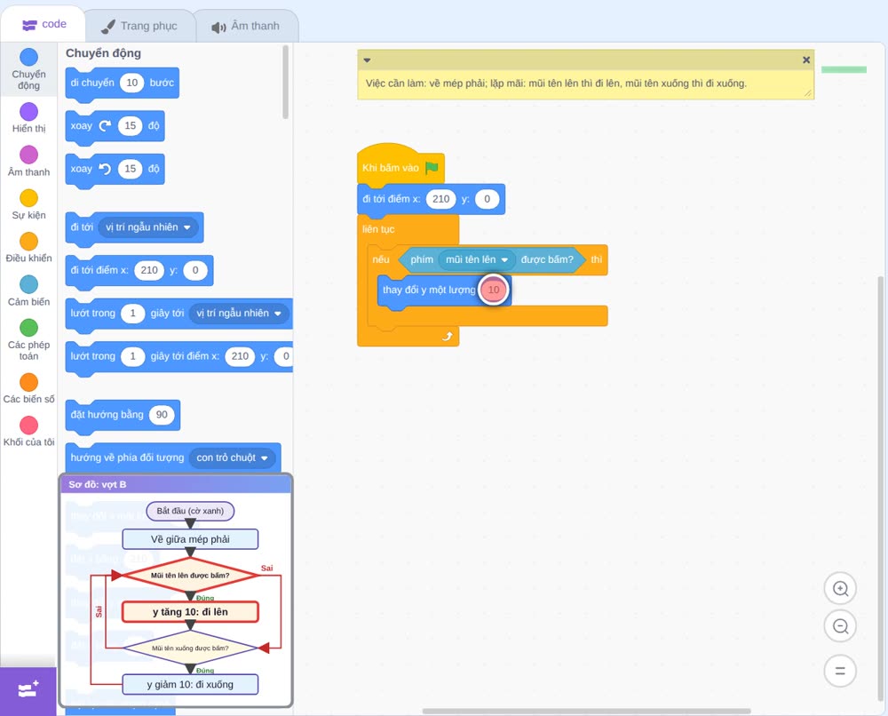Screen dimensions: 888x716
Task: Open the Hiển thị block category
Action: 28,118
